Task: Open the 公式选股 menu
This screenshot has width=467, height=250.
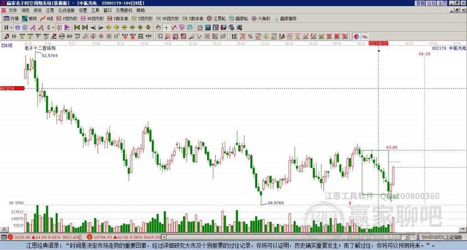Action: click(x=67, y=10)
